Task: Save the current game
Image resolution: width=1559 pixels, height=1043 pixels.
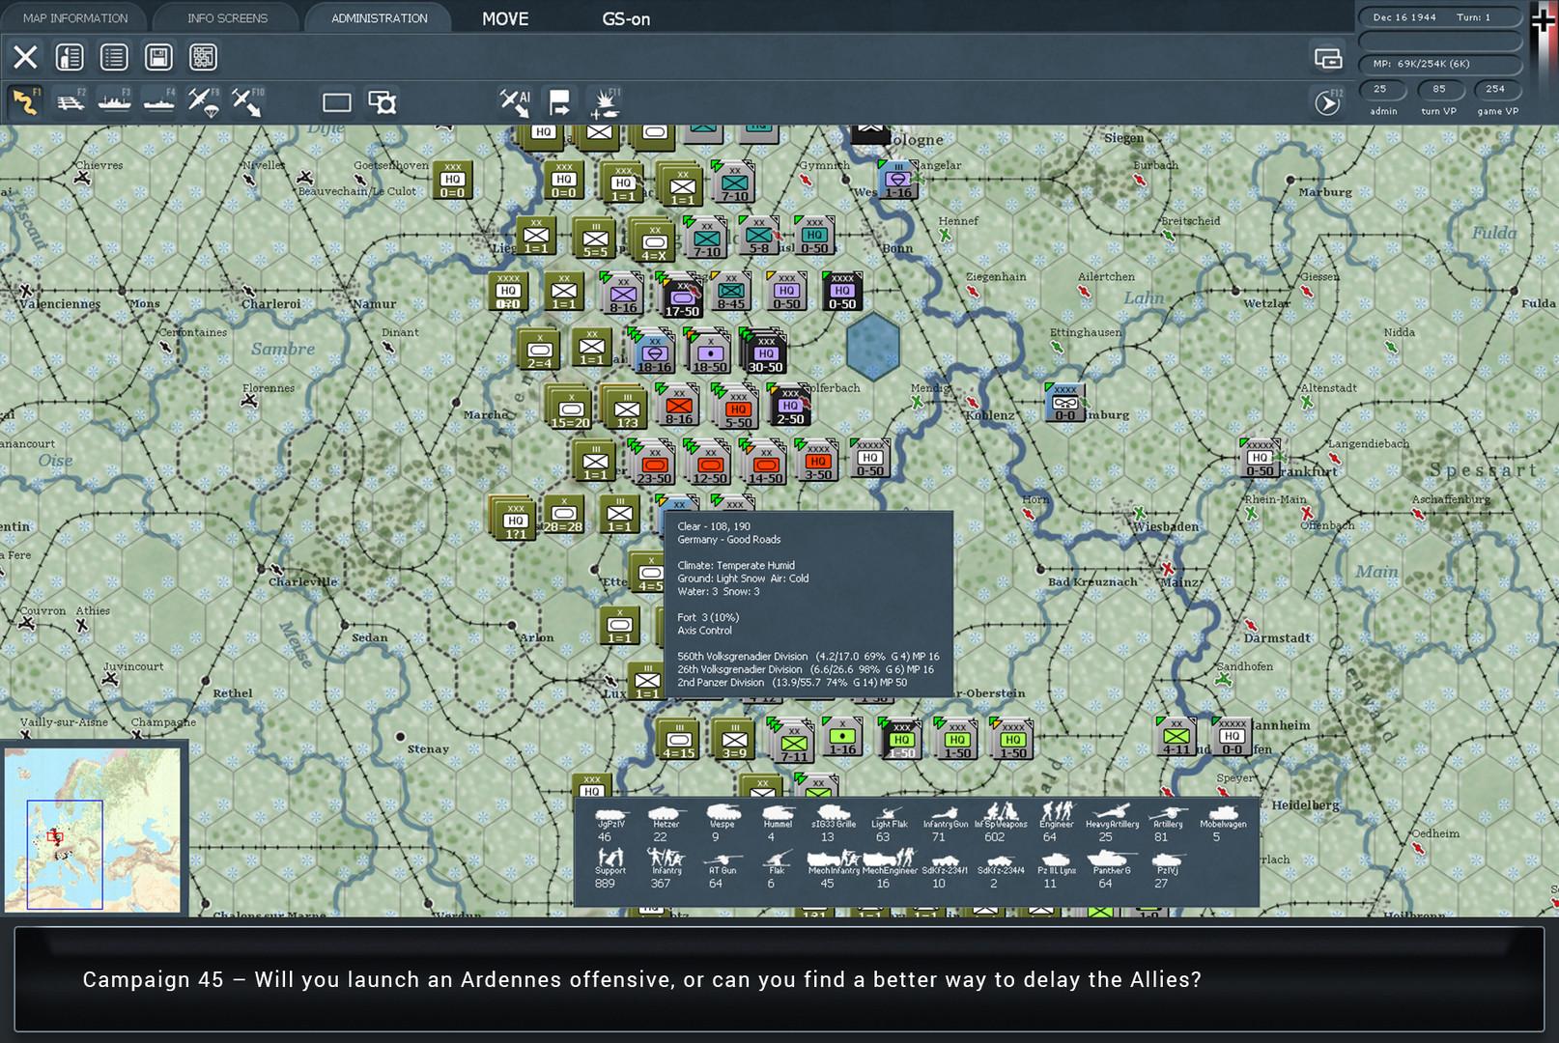Action: click(158, 58)
